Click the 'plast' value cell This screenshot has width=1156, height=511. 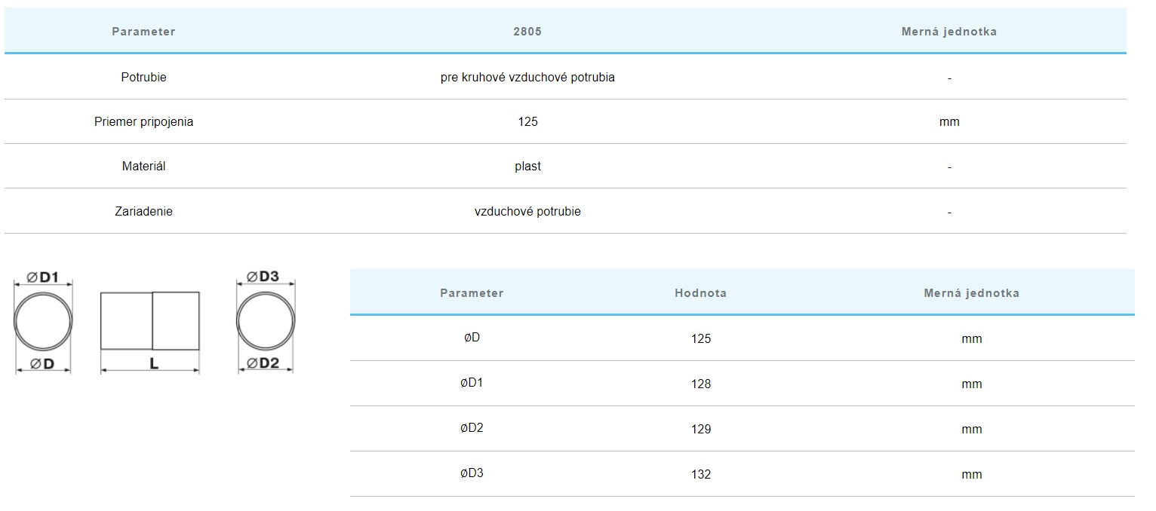[x=527, y=167]
